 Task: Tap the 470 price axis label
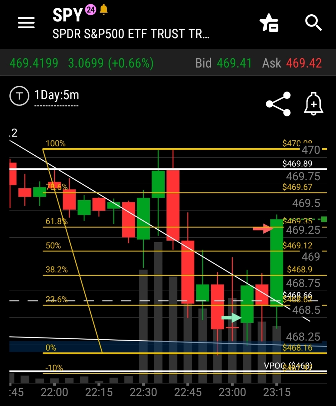pos(311,150)
